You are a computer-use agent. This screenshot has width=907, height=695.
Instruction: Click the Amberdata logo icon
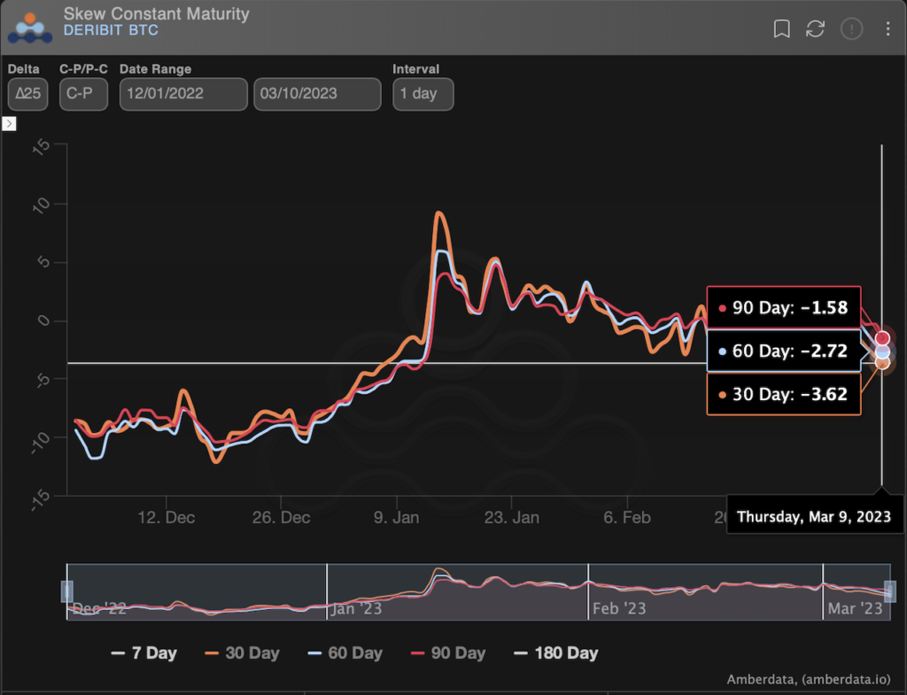[x=30, y=27]
